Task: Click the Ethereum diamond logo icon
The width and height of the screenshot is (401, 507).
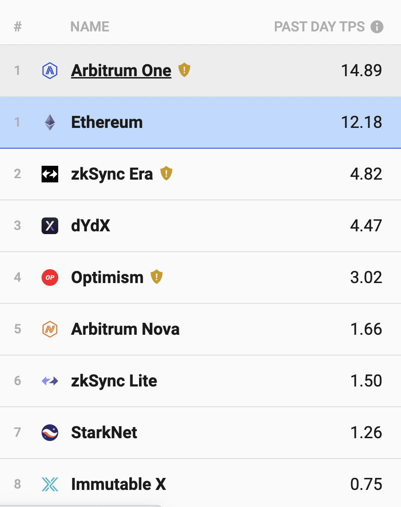Action: (49, 122)
